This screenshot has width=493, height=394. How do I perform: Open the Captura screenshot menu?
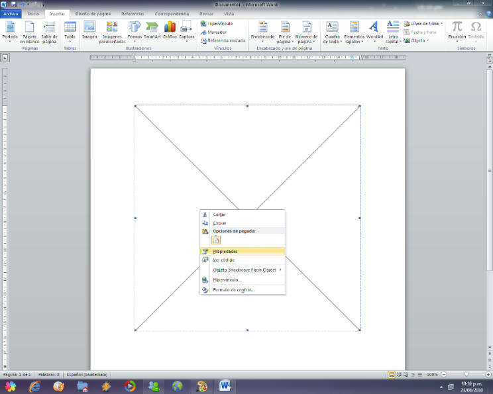click(x=187, y=31)
